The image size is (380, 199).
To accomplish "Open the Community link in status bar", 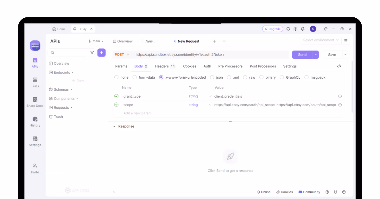I will point(309,192).
